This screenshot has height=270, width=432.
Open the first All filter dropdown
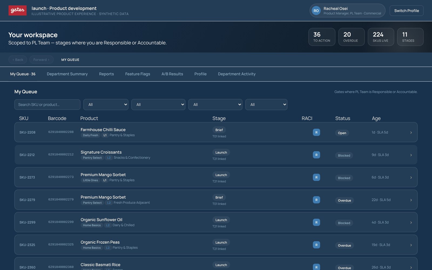[x=106, y=104]
